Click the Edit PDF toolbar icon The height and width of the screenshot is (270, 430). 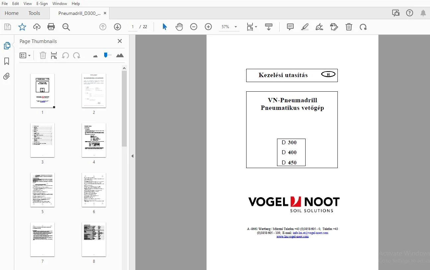coord(334,27)
